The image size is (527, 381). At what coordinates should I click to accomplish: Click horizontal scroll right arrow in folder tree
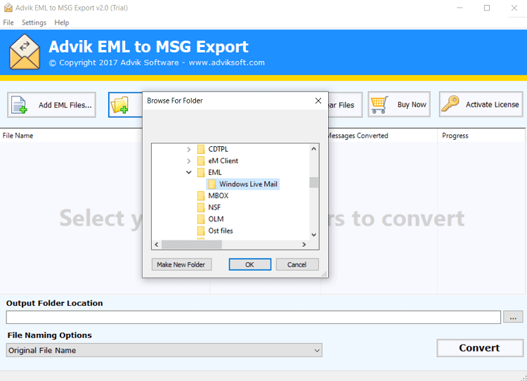coord(304,245)
